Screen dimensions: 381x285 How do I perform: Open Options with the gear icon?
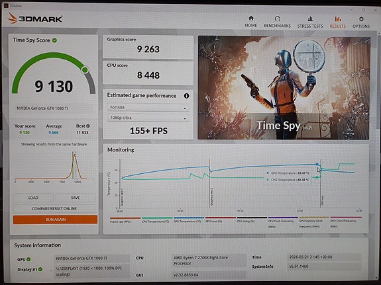[361, 19]
